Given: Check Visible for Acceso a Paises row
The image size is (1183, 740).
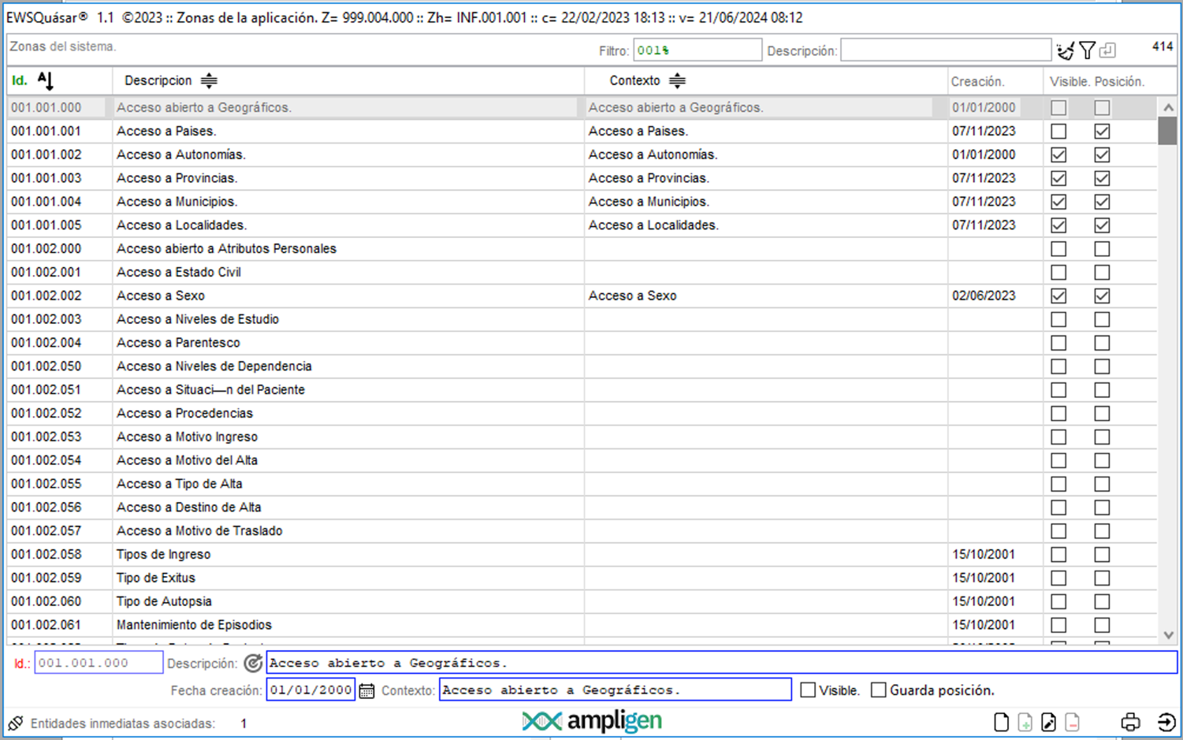Looking at the screenshot, I should point(1058,132).
